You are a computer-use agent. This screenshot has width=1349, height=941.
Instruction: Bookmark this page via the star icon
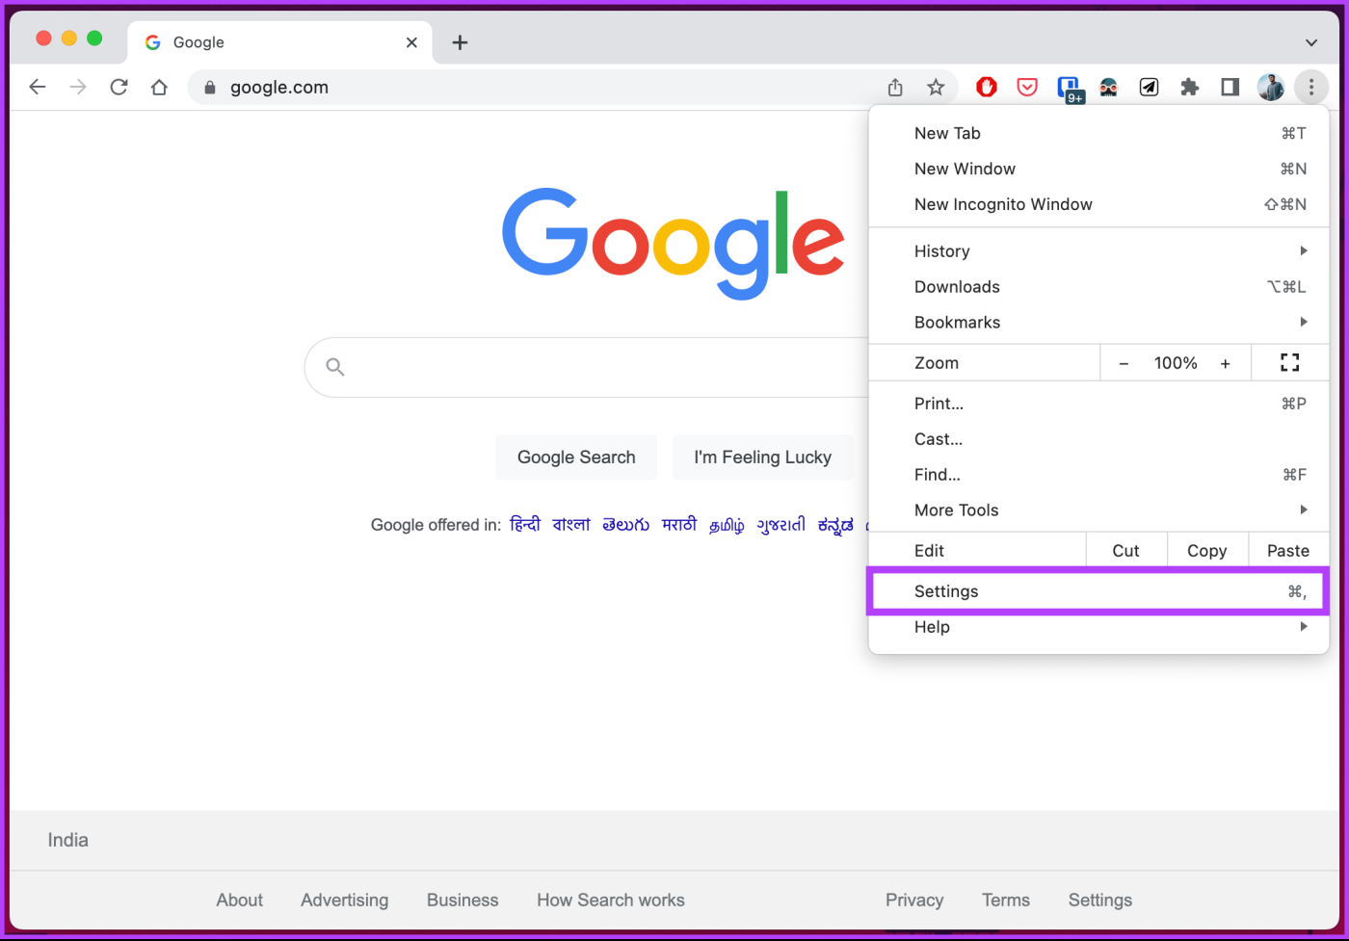pyautogui.click(x=936, y=87)
